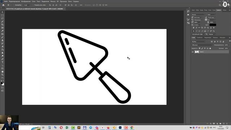This screenshot has width=231, height=130.
Task: Select the Horizontal Type tool
Action: pyautogui.click(x=3, y=62)
